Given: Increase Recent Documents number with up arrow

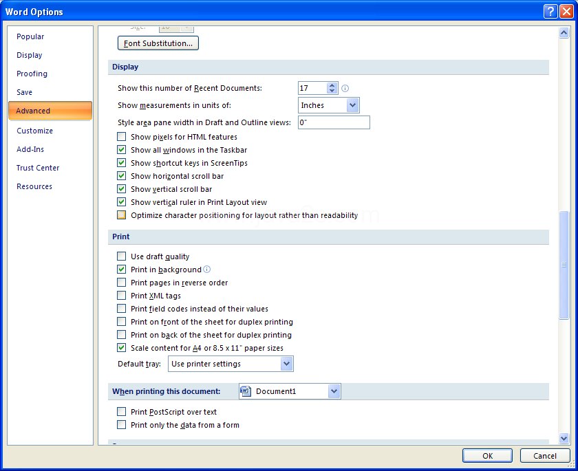Looking at the screenshot, I should pos(332,85).
